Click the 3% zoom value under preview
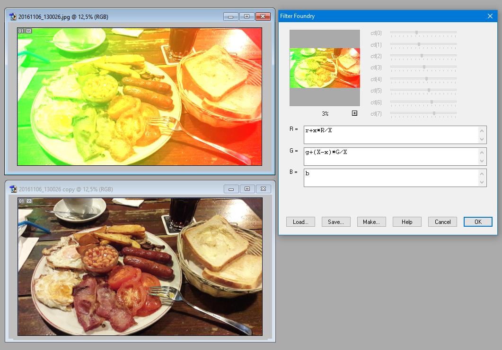Viewport: 502px width, 350px height. click(325, 114)
